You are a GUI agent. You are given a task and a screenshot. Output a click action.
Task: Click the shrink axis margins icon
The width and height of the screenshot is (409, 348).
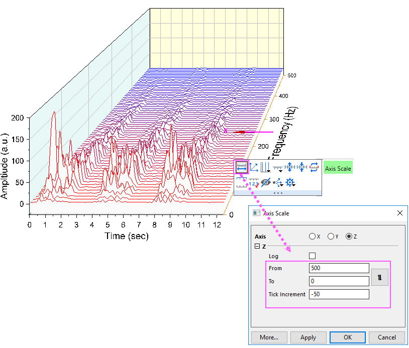301,167
